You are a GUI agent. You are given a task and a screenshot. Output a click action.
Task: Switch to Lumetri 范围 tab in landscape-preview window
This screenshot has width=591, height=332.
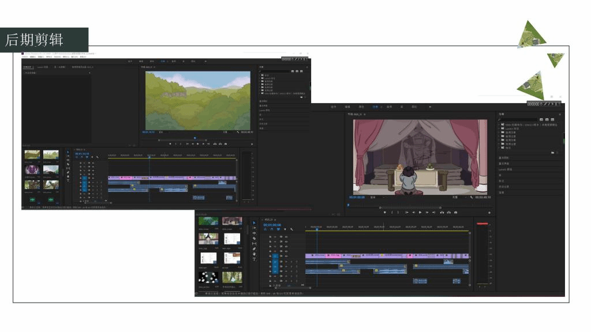(43, 67)
